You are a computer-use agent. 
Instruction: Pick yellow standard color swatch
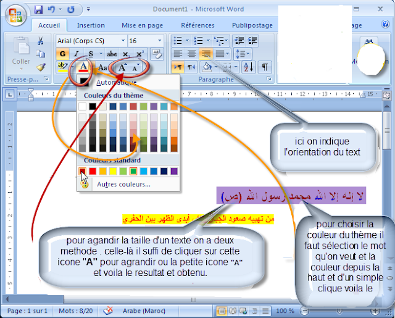[x=113, y=171]
